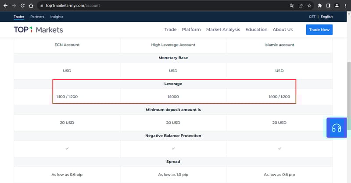
Task: Click the Islamic negative balance checkmark
Action: pos(279,148)
